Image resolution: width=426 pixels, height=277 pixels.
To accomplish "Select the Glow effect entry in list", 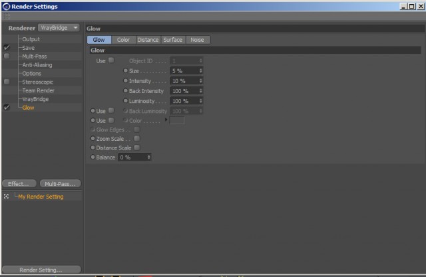I will click(x=28, y=108).
